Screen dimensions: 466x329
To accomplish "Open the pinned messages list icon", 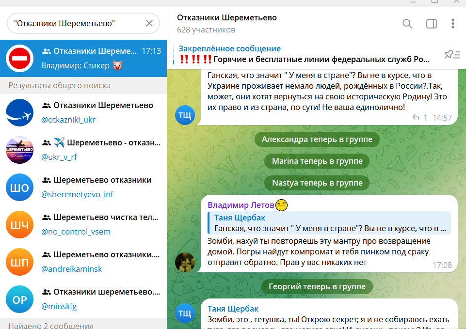I will 452,54.
